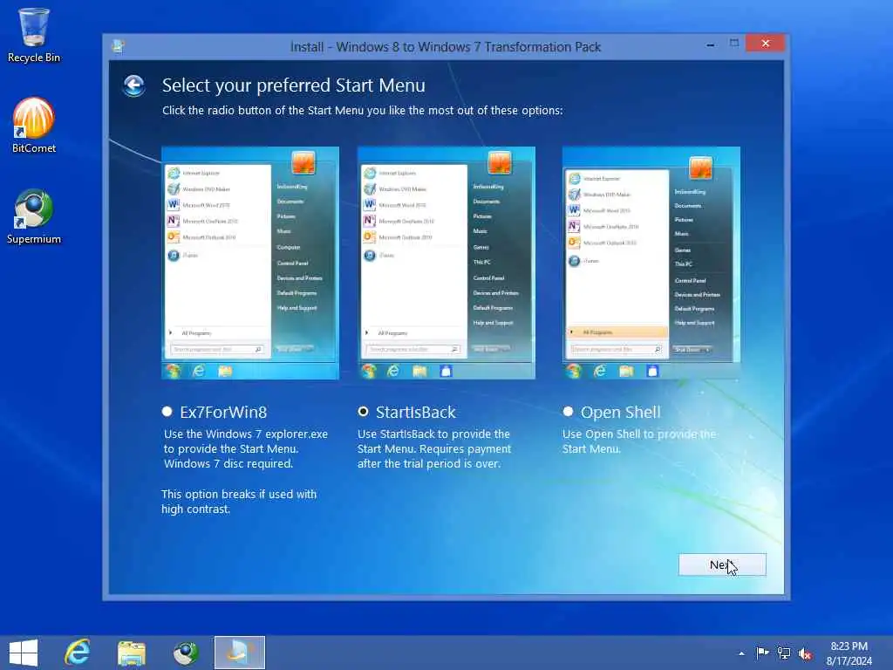
Task: Click the Open Shell option label
Action: coord(621,412)
